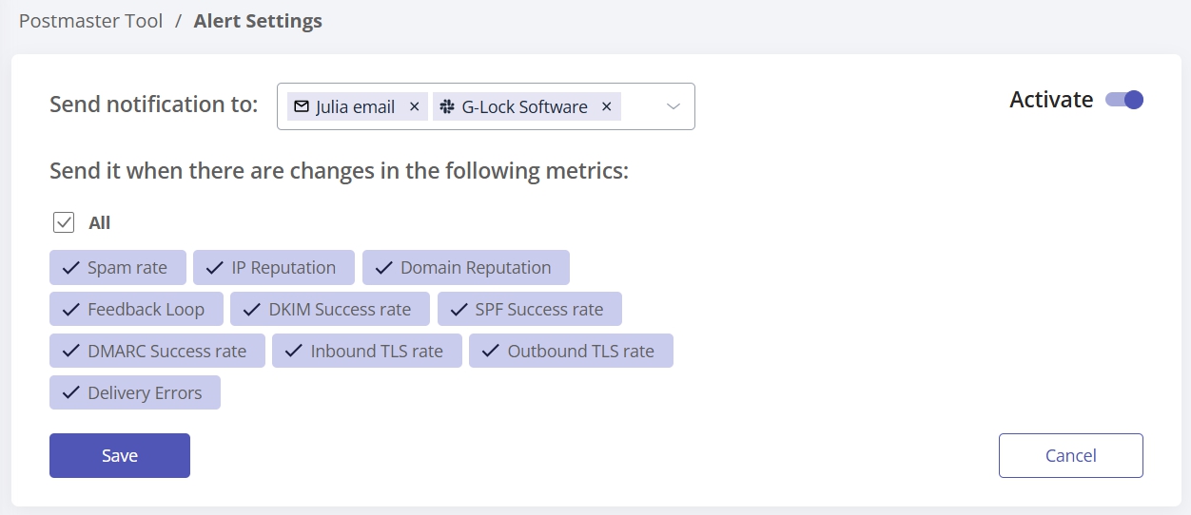Screen dimensions: 1191x515
Task: Click the envelope icon on Julia email
Action: (x=302, y=107)
